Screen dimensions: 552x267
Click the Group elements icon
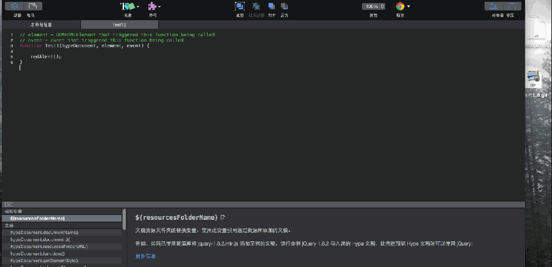240,7
